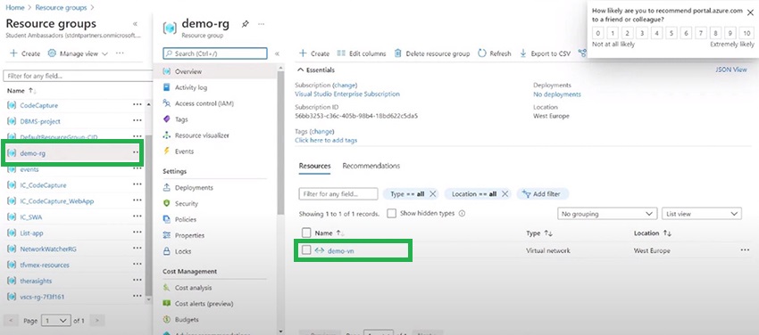The width and height of the screenshot is (759, 335).
Task: Open the JSON View link
Action: [x=731, y=69]
